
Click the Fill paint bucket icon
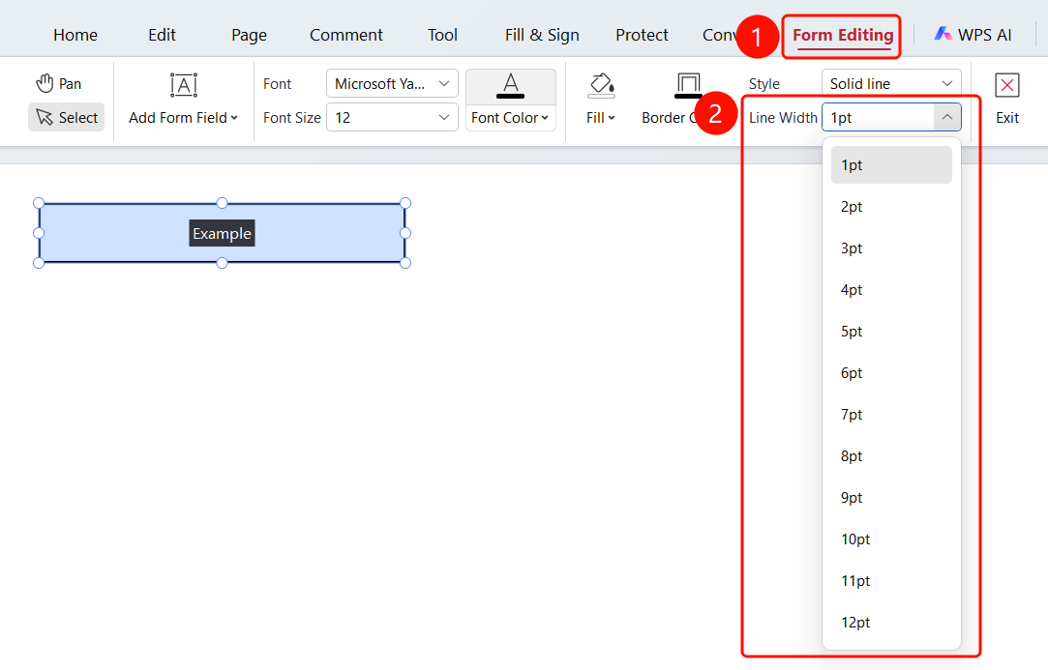pos(601,85)
